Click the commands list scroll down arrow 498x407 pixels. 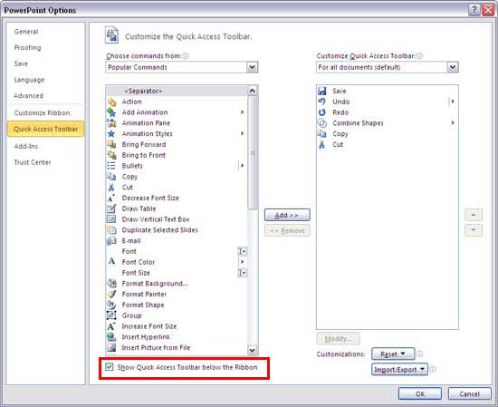pyautogui.click(x=253, y=350)
